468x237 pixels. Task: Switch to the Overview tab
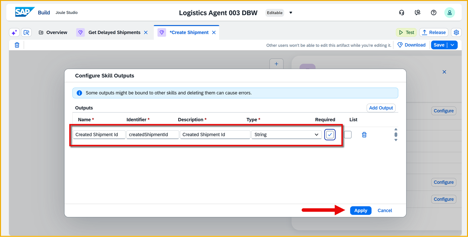[x=53, y=33]
